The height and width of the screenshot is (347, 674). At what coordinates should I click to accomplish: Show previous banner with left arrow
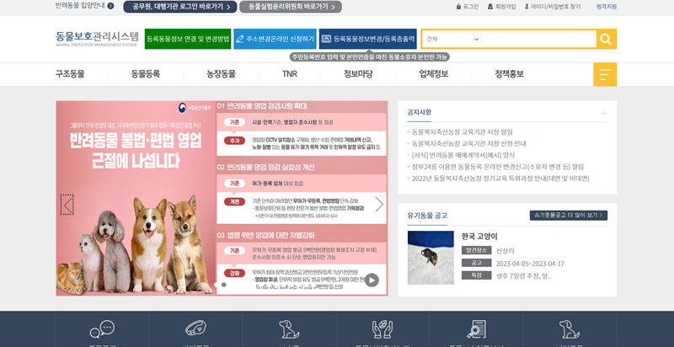point(67,205)
